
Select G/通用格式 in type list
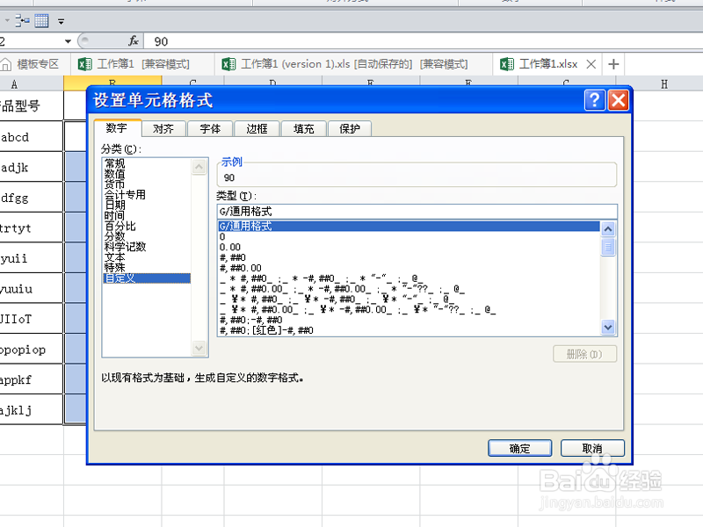(409, 226)
